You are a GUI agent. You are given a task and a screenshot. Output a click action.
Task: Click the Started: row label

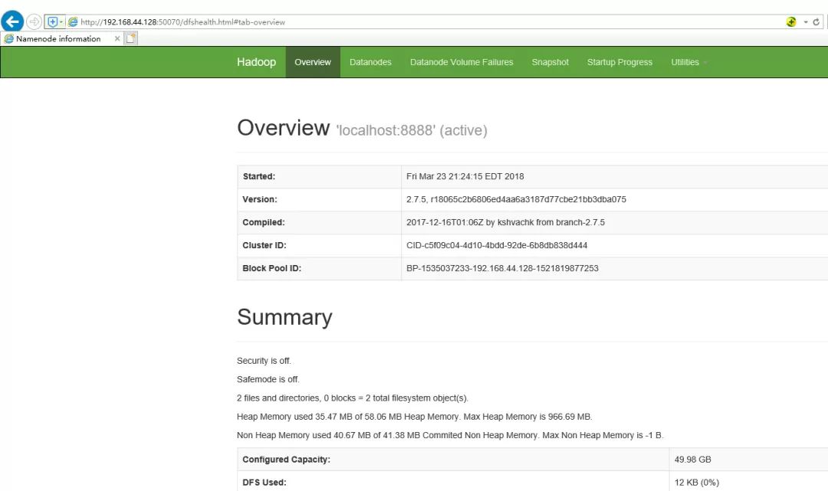259,177
